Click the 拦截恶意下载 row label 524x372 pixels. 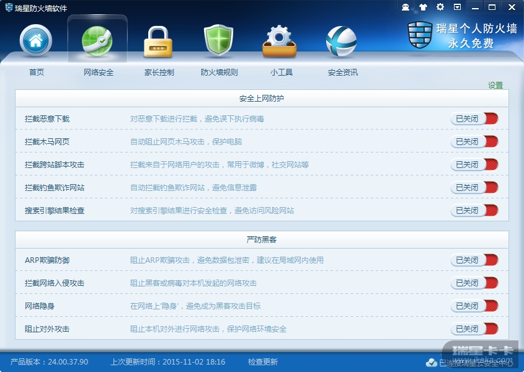coord(47,118)
